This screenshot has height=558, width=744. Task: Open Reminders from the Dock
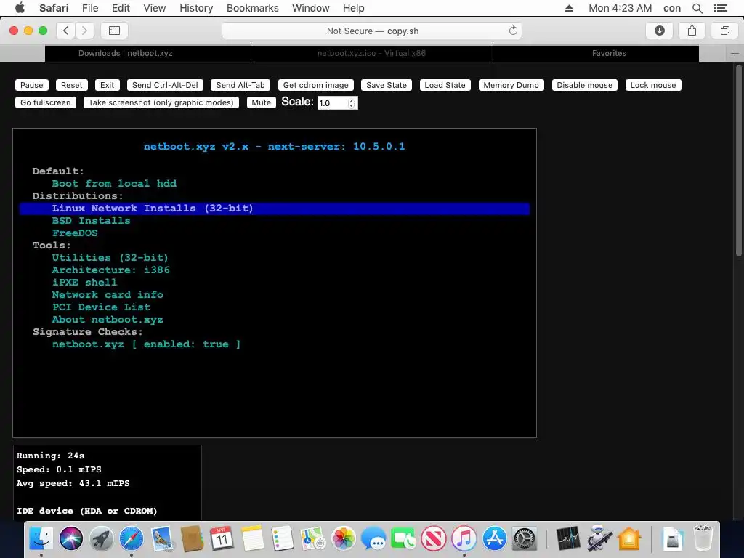point(283,539)
